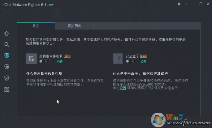Click the Safe Box vault icon
Viewport: 212px width, 128px height.
coord(118,58)
